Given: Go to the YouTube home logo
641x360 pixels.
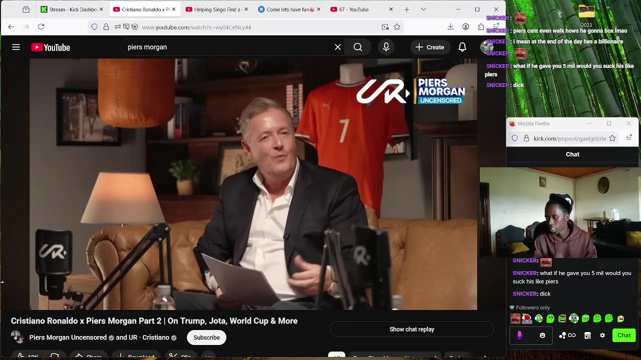Looking at the screenshot, I should (51, 47).
